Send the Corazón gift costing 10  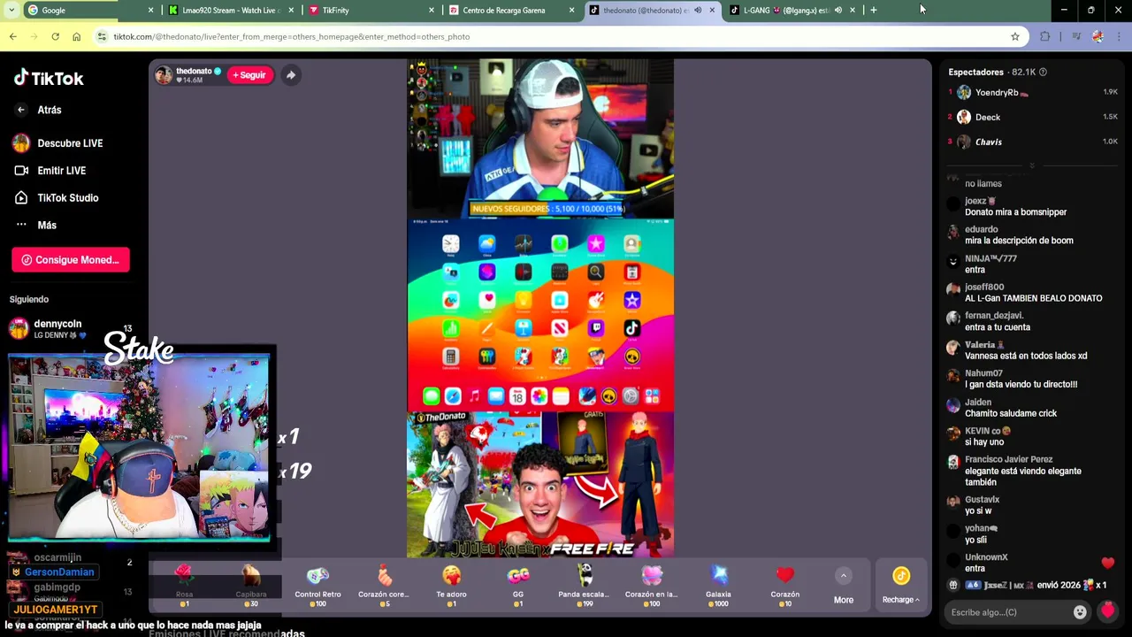pos(784,586)
